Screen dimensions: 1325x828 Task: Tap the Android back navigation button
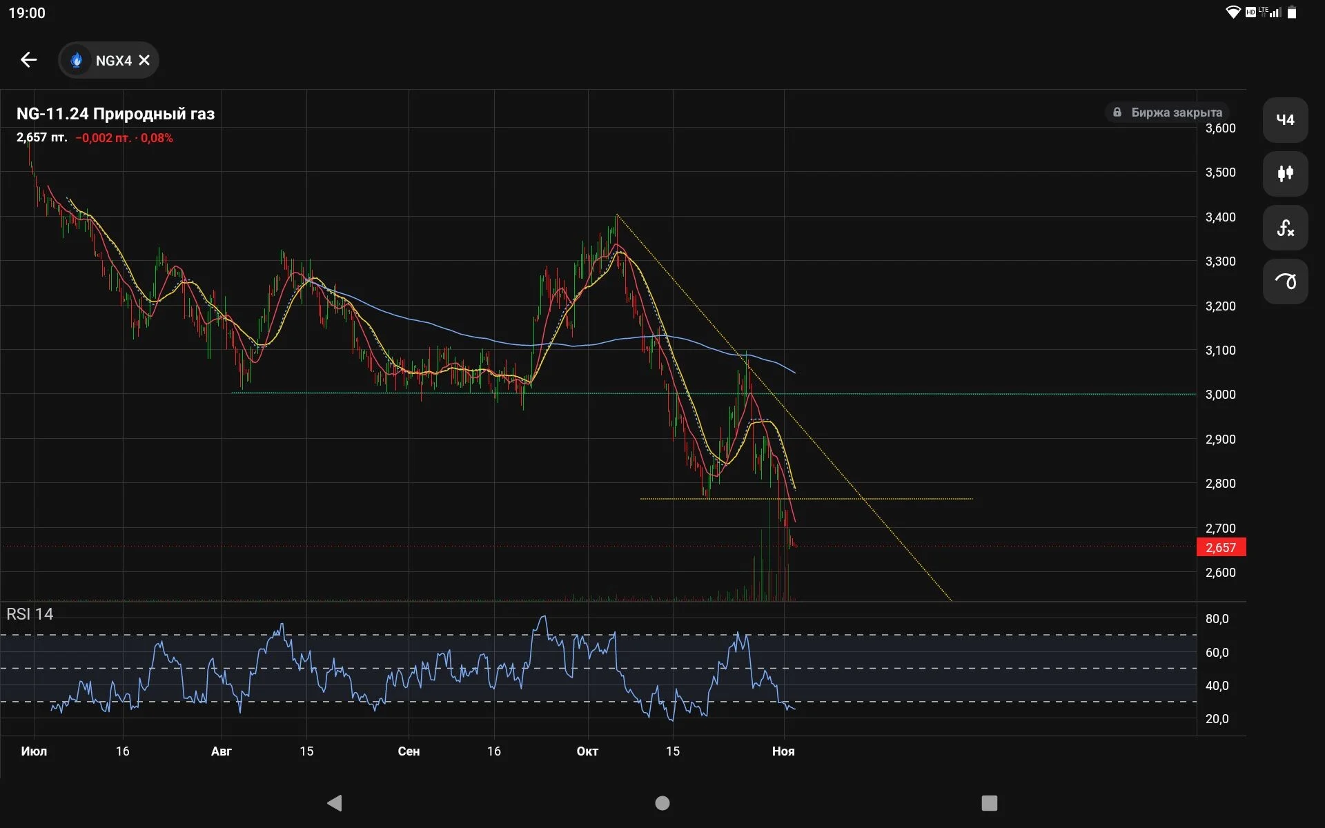tap(335, 802)
